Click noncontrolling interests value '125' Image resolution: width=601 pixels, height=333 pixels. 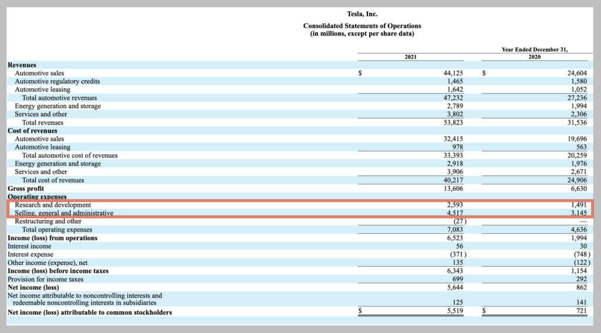tap(458, 302)
